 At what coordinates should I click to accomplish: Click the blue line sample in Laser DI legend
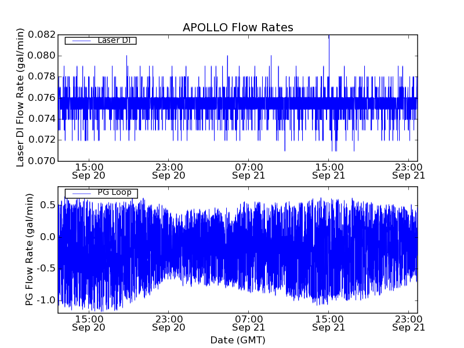point(82,41)
